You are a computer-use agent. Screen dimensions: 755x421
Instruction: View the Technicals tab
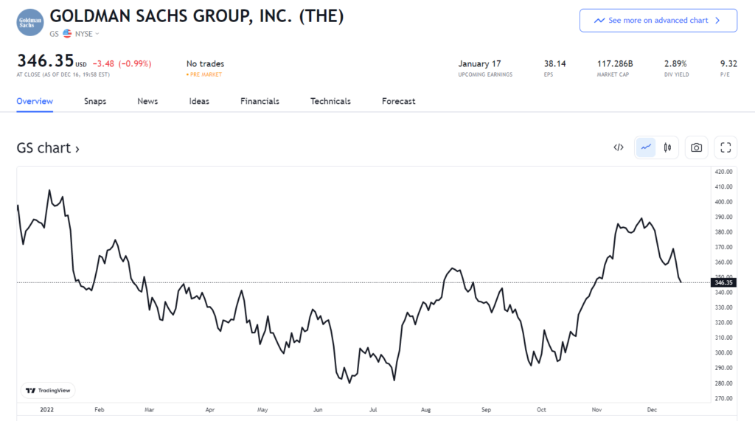click(330, 101)
